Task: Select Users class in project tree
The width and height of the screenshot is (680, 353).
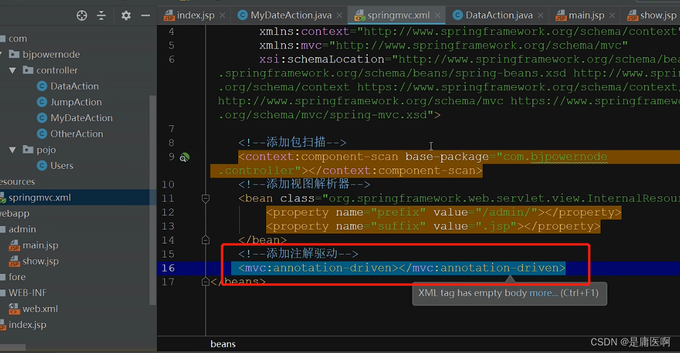Action: (x=62, y=165)
